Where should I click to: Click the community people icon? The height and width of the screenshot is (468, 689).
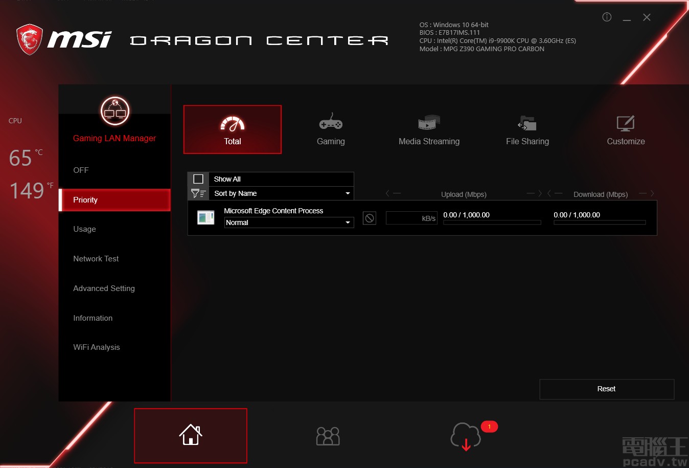[x=328, y=436]
